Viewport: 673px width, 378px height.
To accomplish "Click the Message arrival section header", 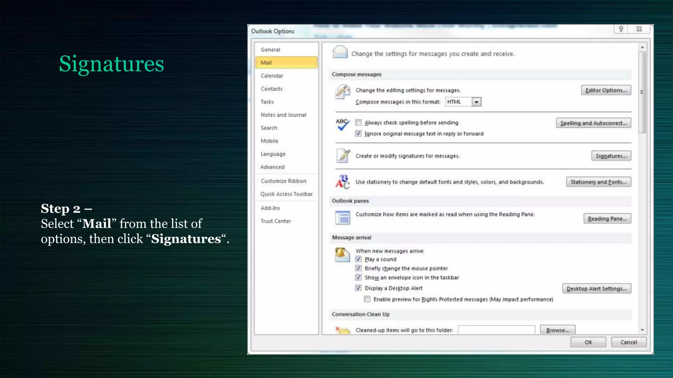I will click(x=480, y=238).
